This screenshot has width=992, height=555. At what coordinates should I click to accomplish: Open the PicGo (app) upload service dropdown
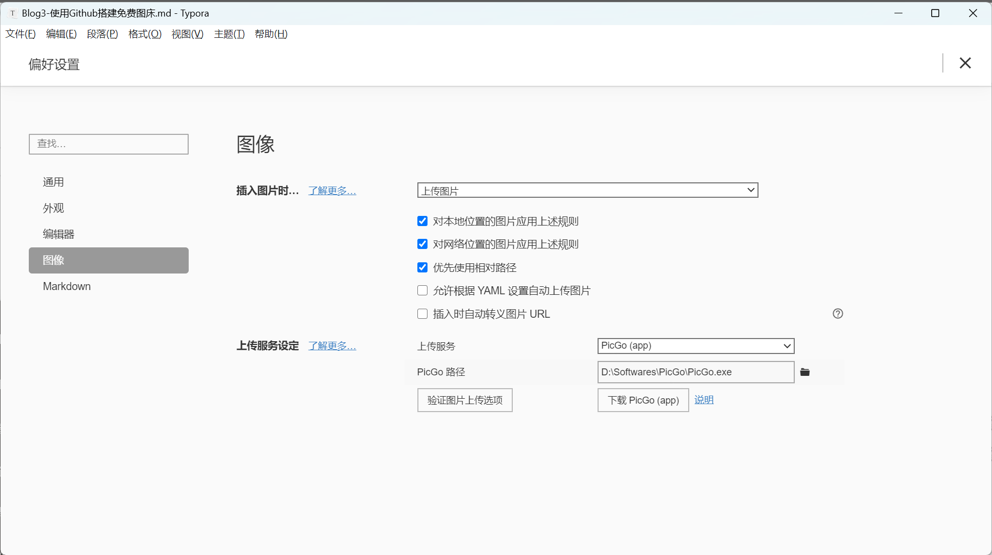click(696, 345)
